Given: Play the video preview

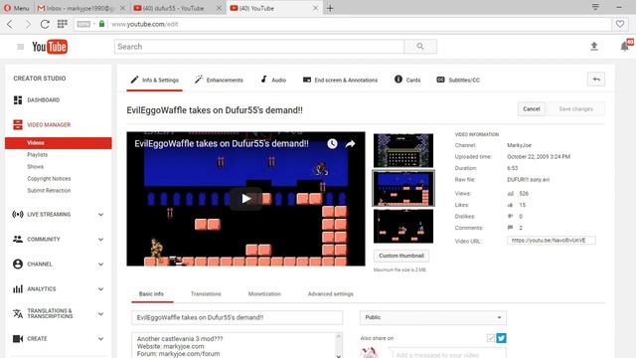Looking at the screenshot, I should click(245, 199).
